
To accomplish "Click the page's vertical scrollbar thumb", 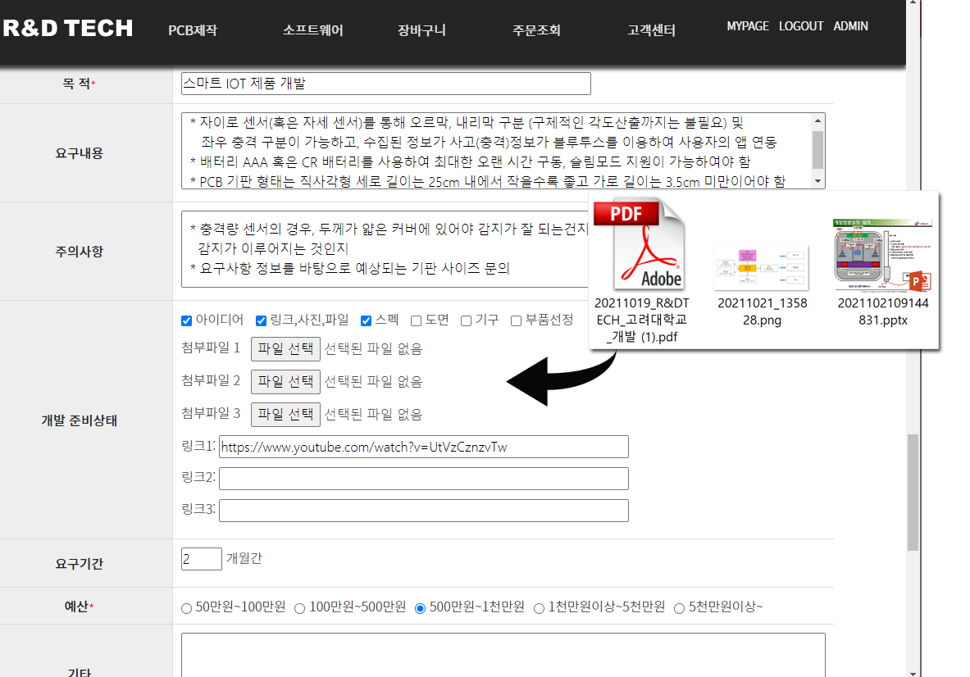I will (x=913, y=492).
